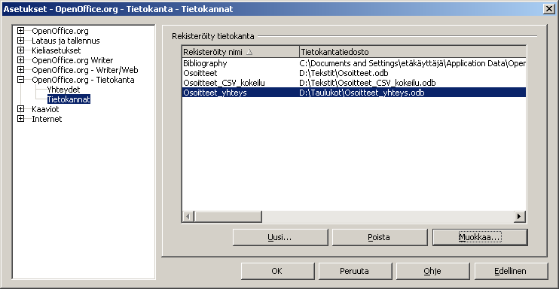
Task: Click path D:\Tekstit\Osoitteet.odb
Action: click(344, 73)
